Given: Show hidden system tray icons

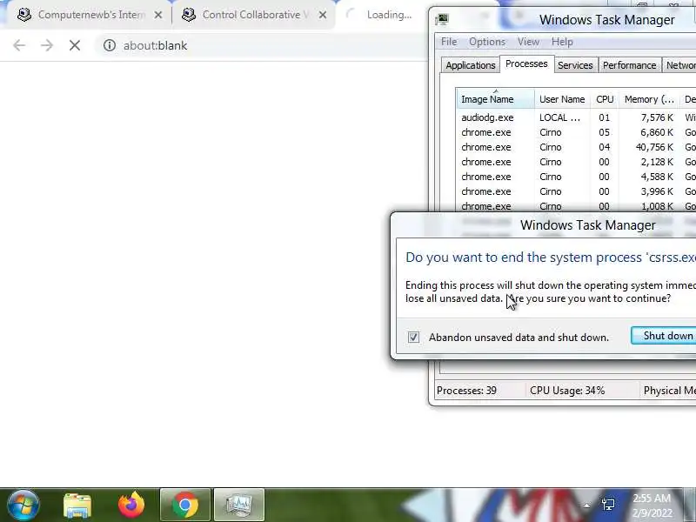Looking at the screenshot, I should [586, 505].
